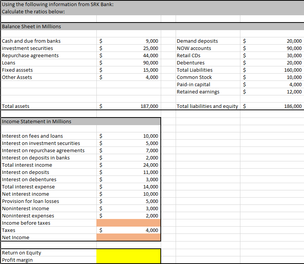
Task: Click the 4,000 Taxes value cell
Action: point(129,230)
